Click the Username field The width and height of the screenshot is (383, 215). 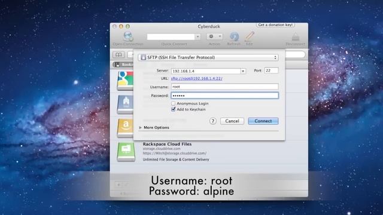225,87
